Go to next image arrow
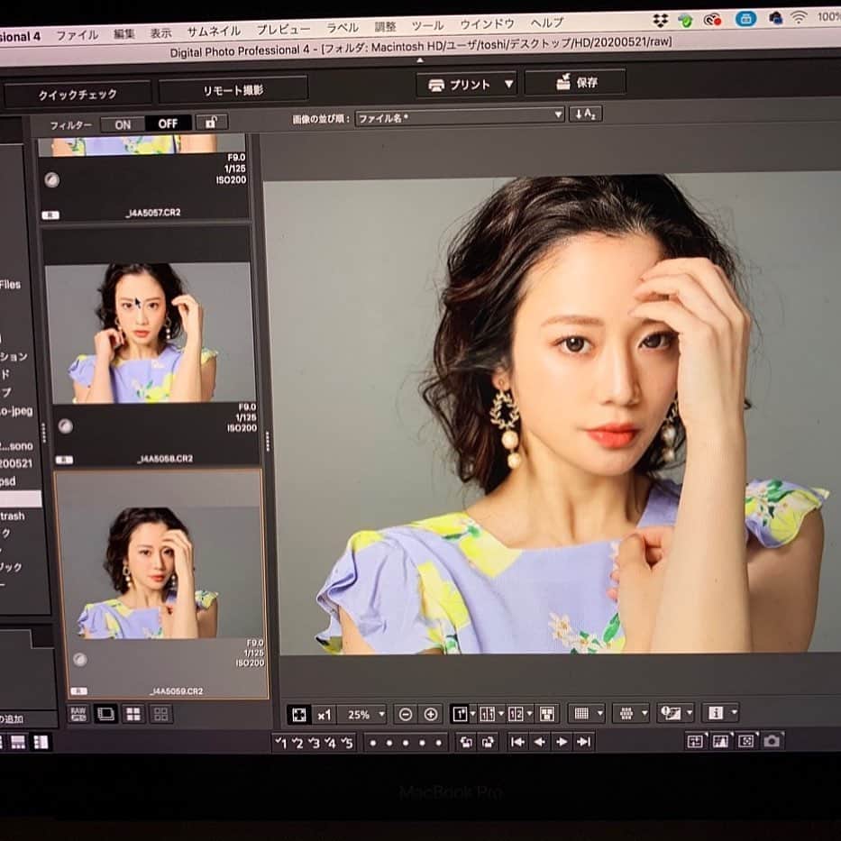This screenshot has height=841, width=841. (562, 742)
